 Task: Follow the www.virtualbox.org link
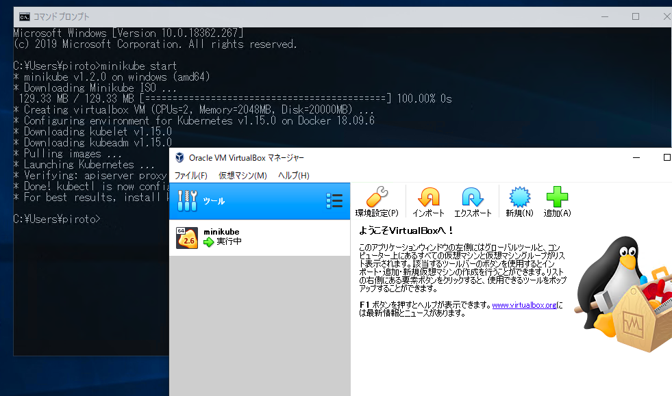[524, 305]
